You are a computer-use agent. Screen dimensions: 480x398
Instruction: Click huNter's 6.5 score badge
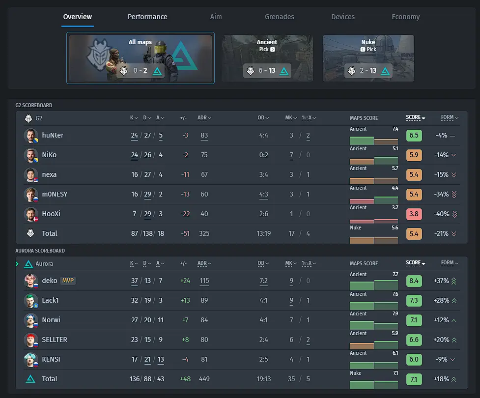click(x=414, y=136)
